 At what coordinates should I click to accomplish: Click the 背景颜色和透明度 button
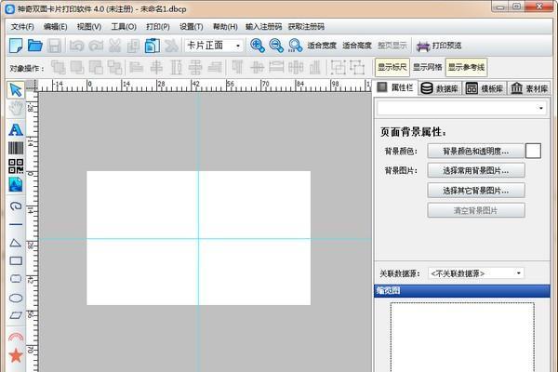click(476, 152)
